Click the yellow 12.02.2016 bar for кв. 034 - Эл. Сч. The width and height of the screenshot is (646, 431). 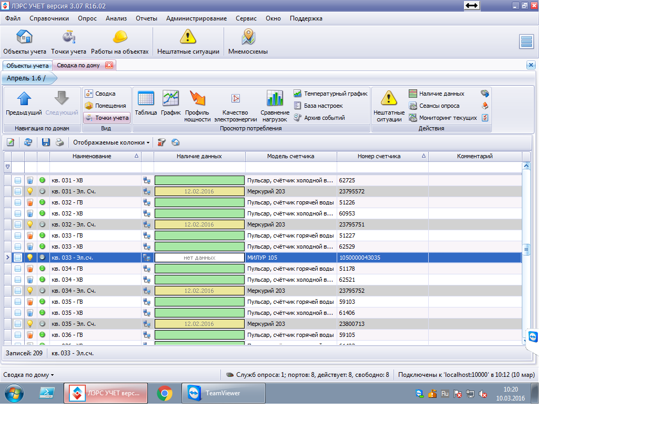coord(199,291)
